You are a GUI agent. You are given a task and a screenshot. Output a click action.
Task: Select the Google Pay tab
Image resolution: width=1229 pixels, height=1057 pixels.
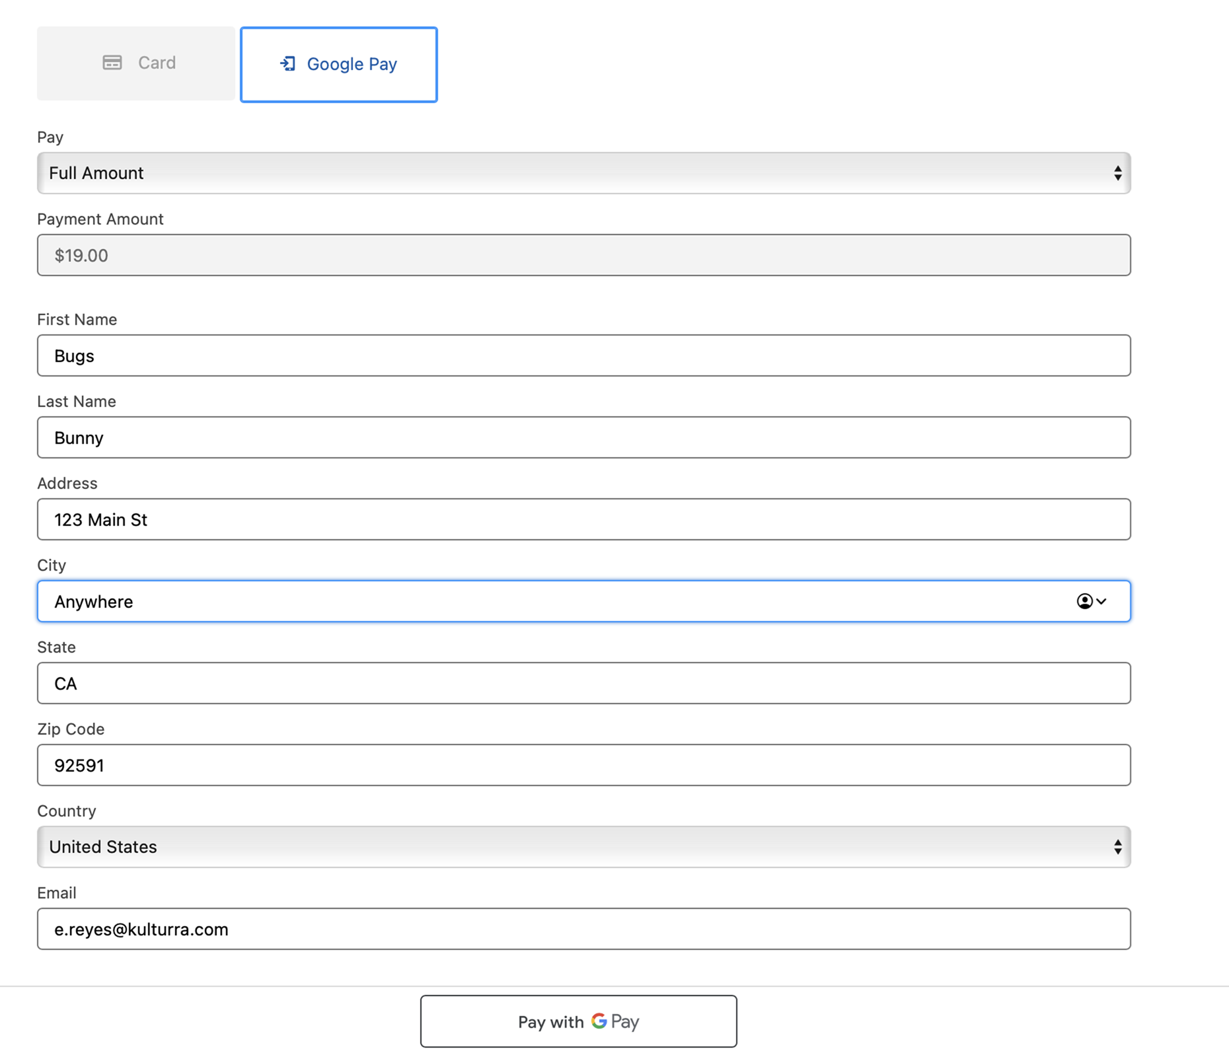339,64
